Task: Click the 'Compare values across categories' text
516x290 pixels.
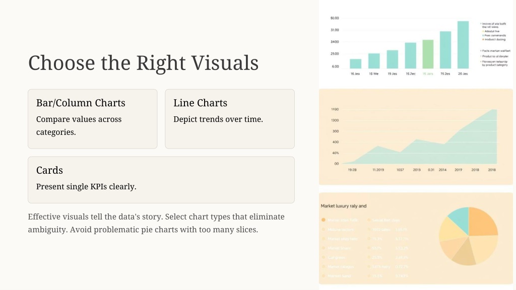Action: coord(79,125)
